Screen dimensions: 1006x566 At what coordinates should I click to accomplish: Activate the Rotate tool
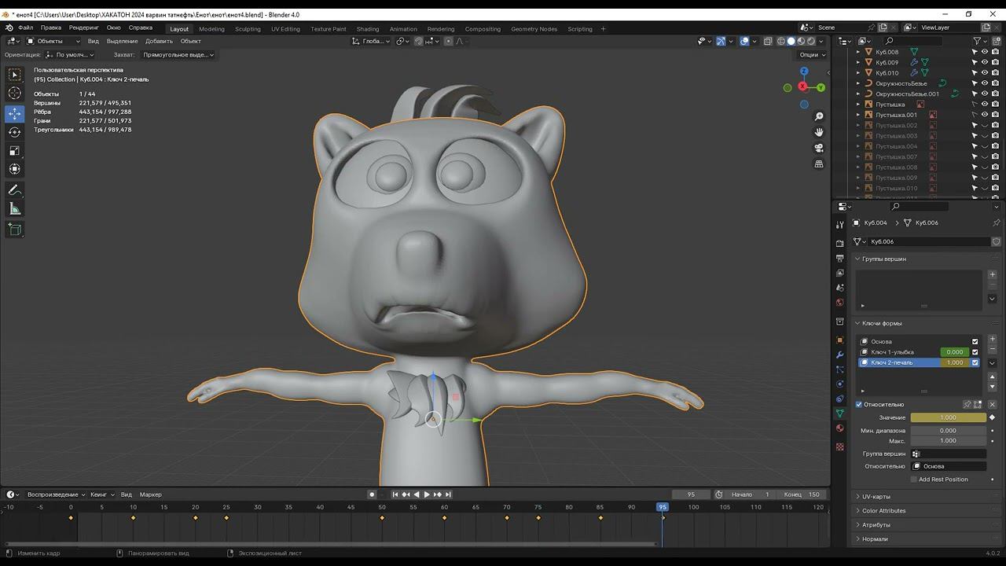click(x=15, y=132)
